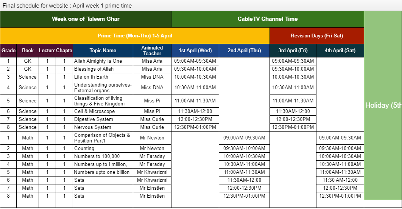Click the "3rd April (Fri)" column header
This screenshot has width=402, height=209.
(x=293, y=51)
